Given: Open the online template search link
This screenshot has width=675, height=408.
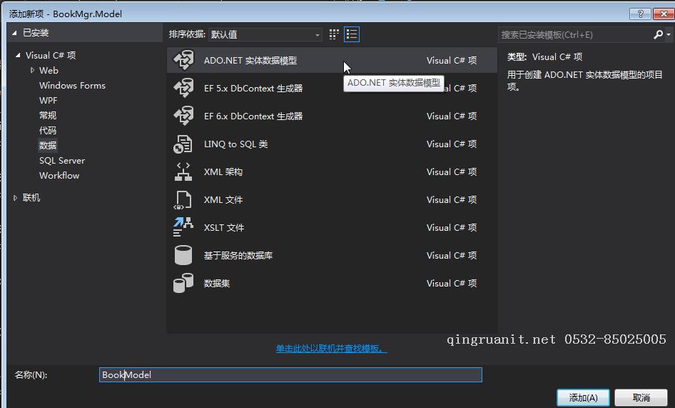Looking at the screenshot, I should click(x=331, y=349).
